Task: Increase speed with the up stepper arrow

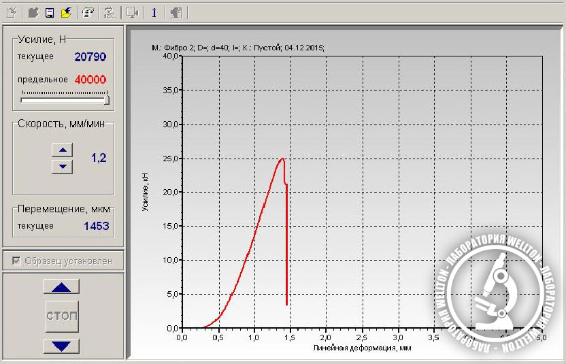Action: pos(62,150)
